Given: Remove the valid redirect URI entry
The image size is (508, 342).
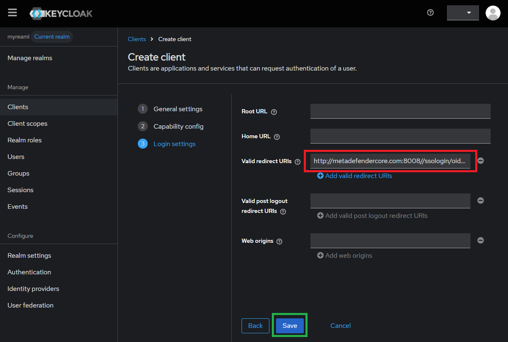Looking at the screenshot, I should click(x=481, y=161).
